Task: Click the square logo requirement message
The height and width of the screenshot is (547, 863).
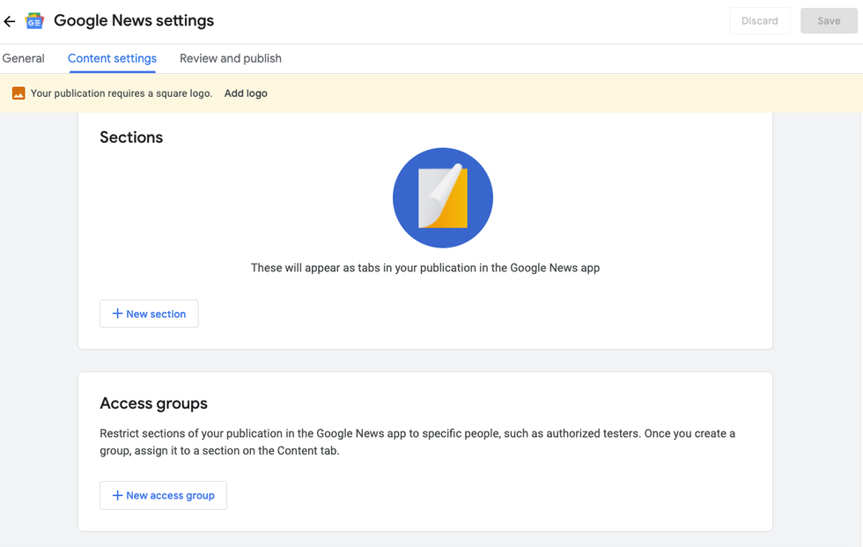Action: coord(122,93)
